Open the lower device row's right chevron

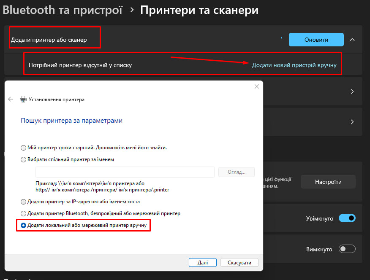[x=352, y=122]
